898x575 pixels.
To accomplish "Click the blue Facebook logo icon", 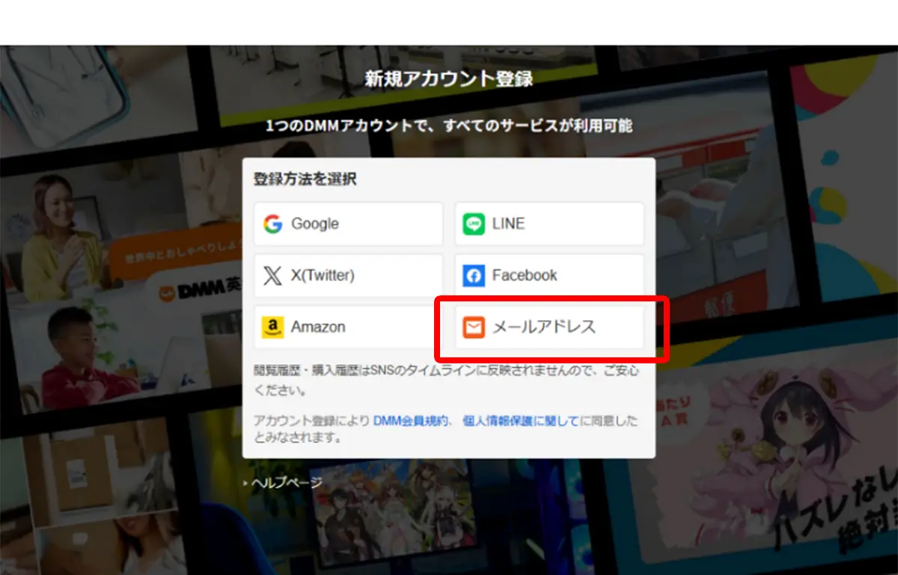I will pyautogui.click(x=474, y=276).
